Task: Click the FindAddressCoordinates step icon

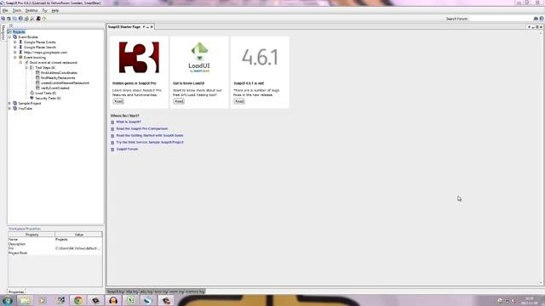Action: coord(37,73)
